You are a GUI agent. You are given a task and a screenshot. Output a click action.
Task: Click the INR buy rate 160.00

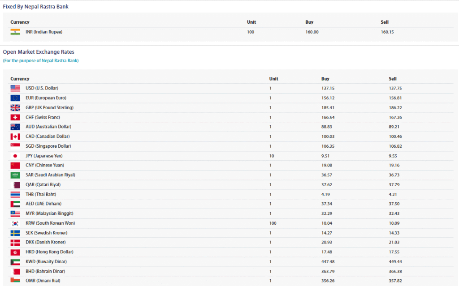(x=312, y=32)
